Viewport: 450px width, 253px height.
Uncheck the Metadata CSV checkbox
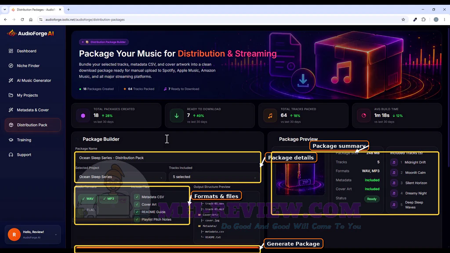click(x=137, y=197)
